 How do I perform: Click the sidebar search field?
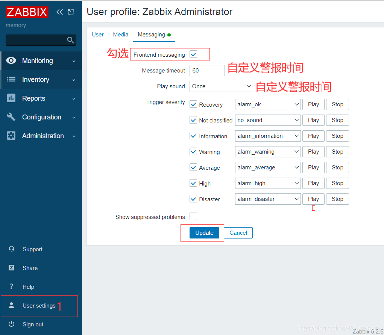(41, 40)
